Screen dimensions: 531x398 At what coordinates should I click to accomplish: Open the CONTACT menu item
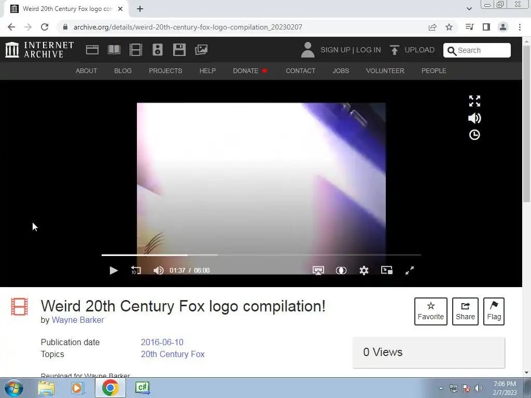tap(300, 70)
